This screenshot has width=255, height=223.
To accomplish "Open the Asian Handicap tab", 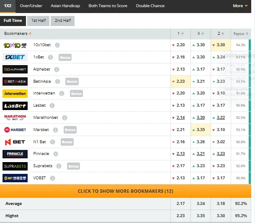I will (x=65, y=6).
